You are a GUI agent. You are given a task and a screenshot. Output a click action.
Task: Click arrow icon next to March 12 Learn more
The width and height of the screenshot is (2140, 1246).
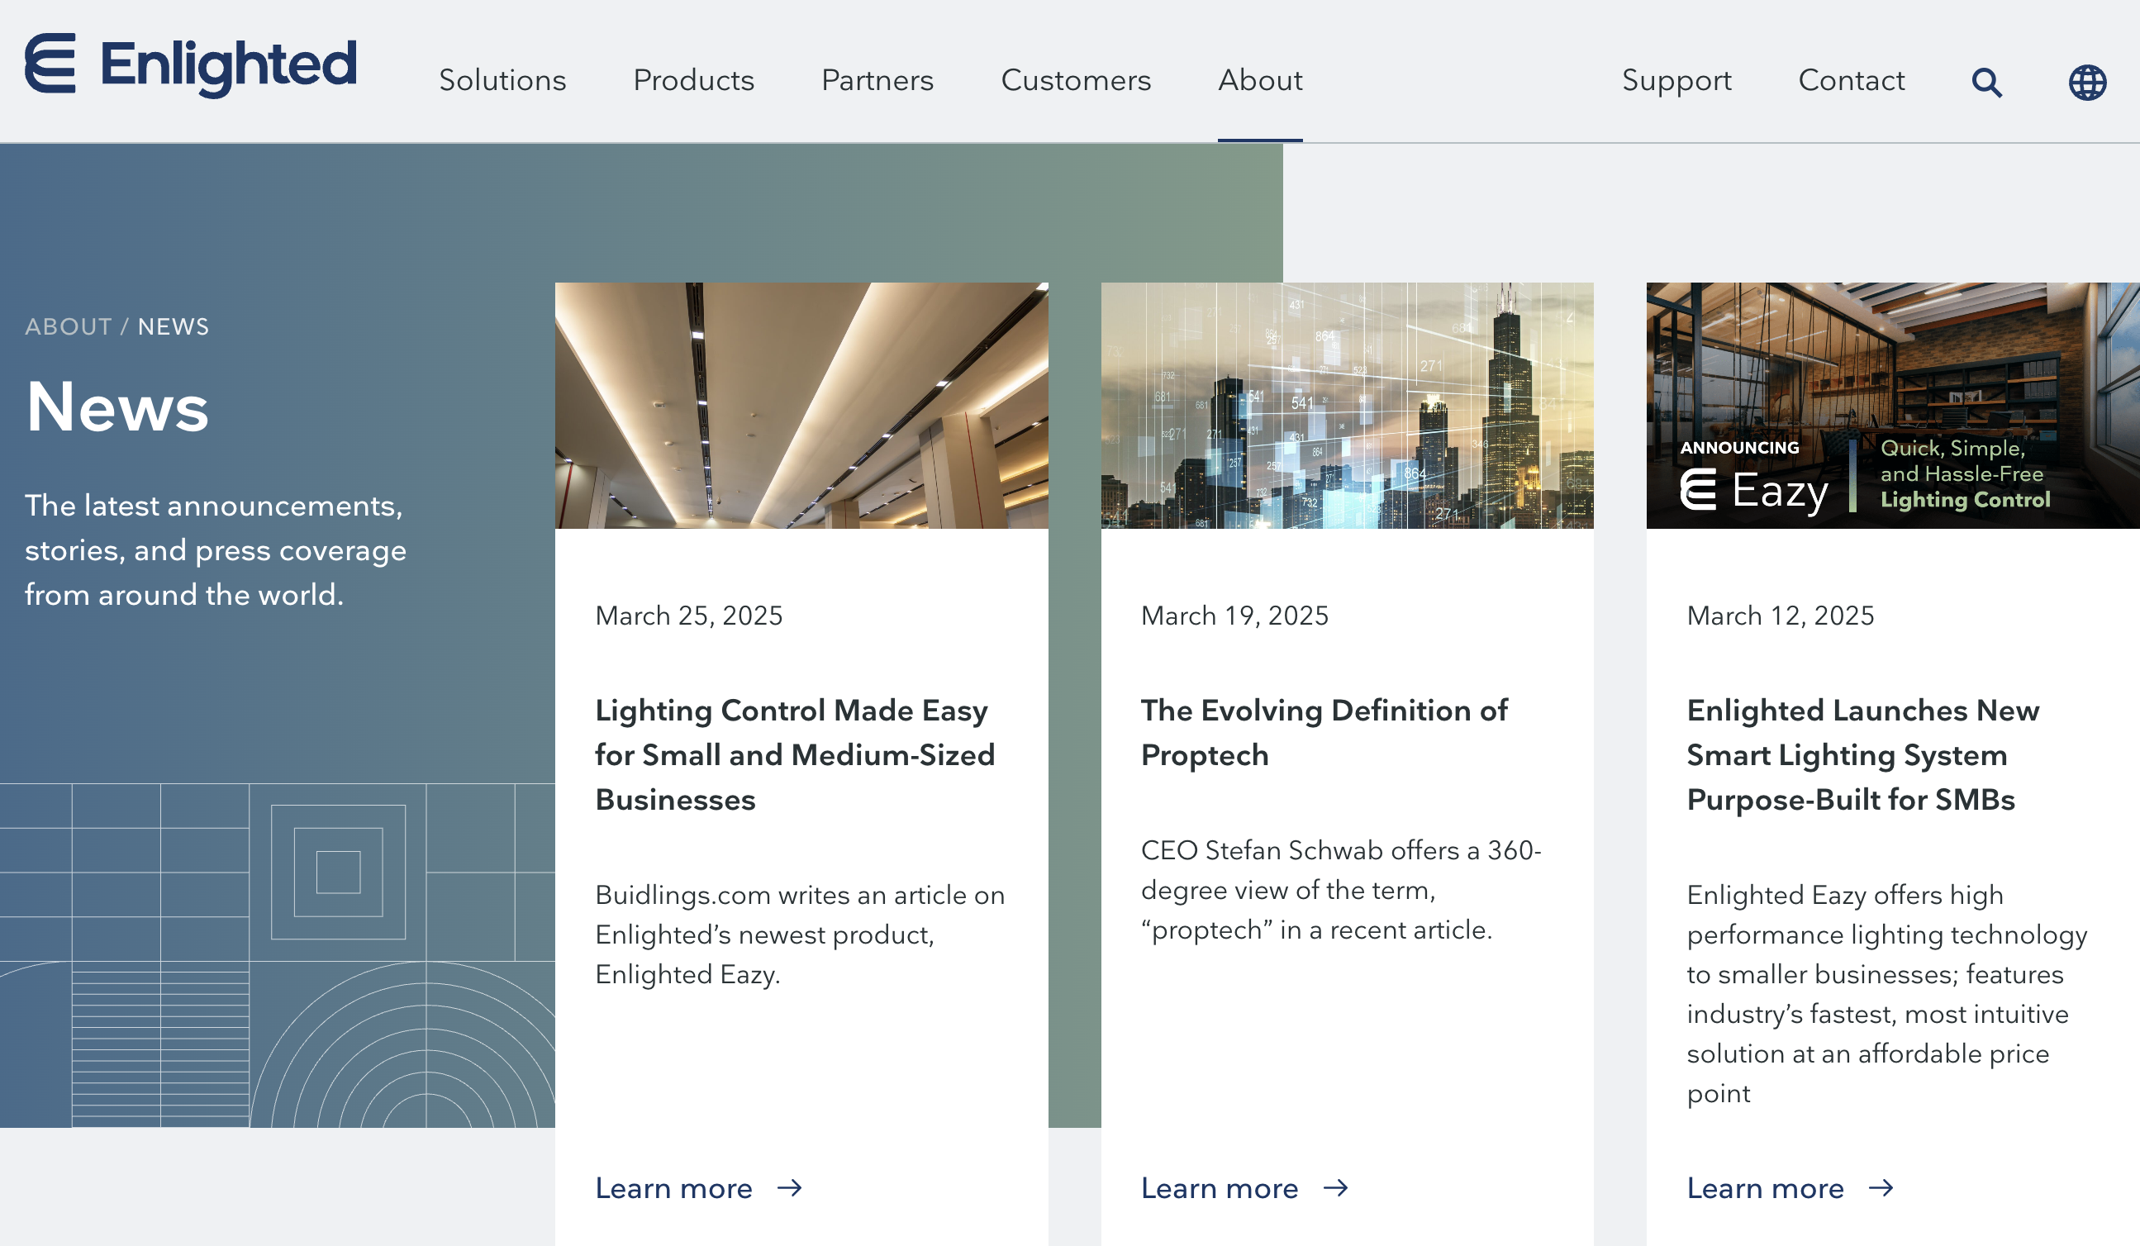(x=1882, y=1187)
